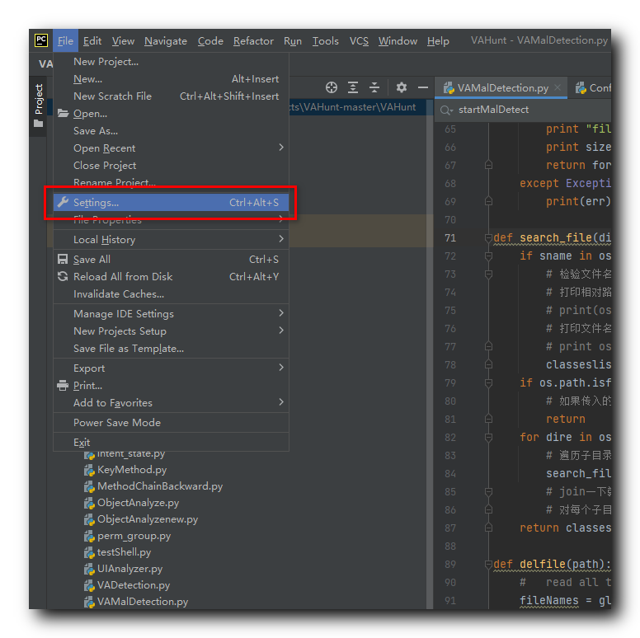Expand the Local History submenu
The height and width of the screenshot is (638, 640).
[171, 239]
